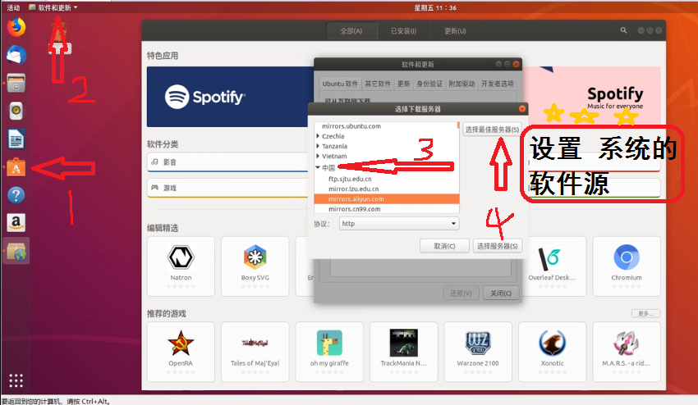Open Ubuntu Software orange bag icon
The image size is (698, 405).
(16, 167)
